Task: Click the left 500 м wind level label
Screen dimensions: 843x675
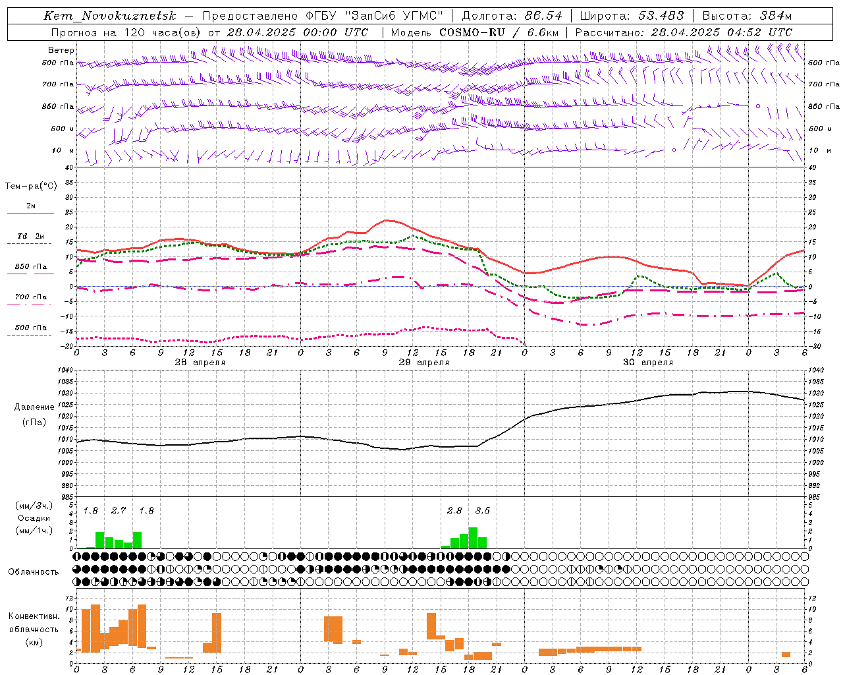Action: click(x=63, y=129)
